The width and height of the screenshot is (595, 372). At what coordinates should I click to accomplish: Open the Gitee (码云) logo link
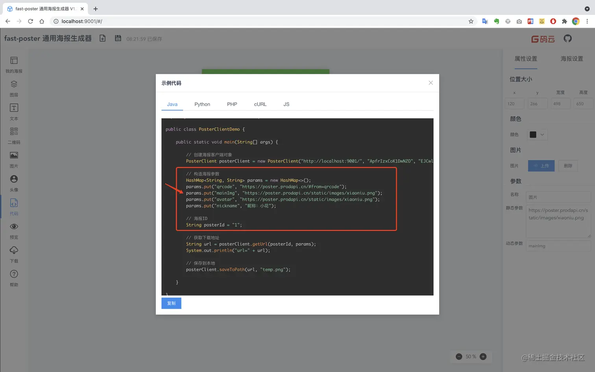tap(543, 39)
